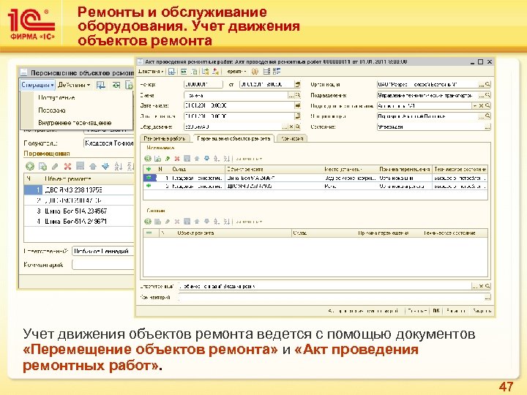Screen dimensions: 527x395
Task: Click Закрыть button in Акт window
Action: pyautogui.click(x=482, y=311)
